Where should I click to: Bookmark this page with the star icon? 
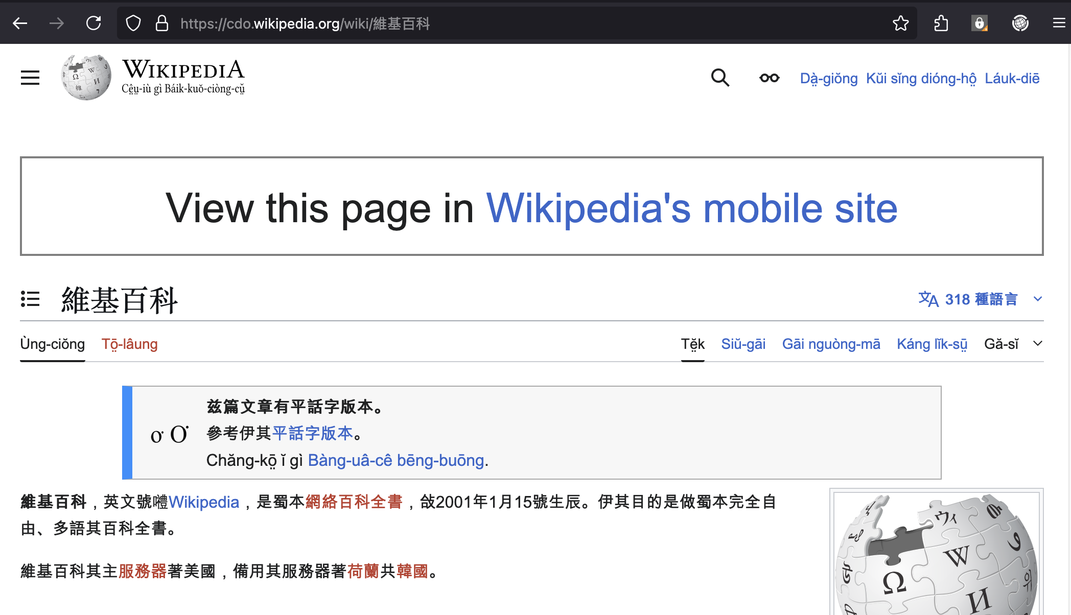pyautogui.click(x=900, y=23)
